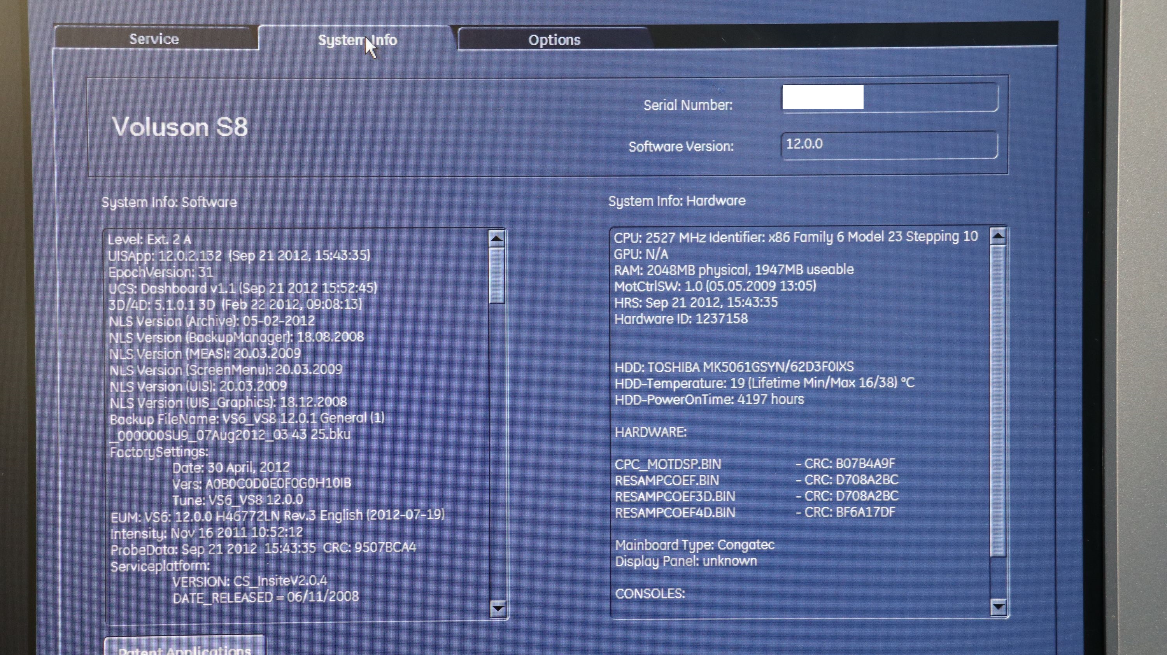Select the 'HRS: Sep 21 2012' line
This screenshot has height=655, width=1167.
pyautogui.click(x=696, y=303)
